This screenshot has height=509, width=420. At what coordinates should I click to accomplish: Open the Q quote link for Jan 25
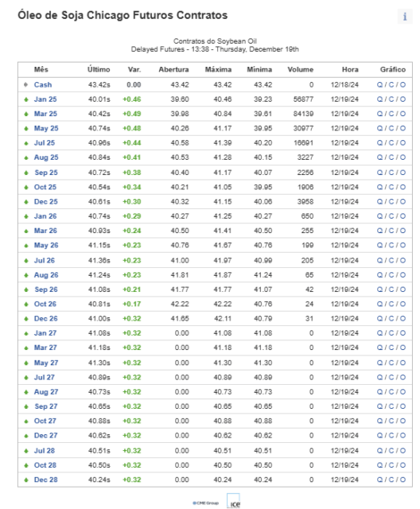click(379, 99)
